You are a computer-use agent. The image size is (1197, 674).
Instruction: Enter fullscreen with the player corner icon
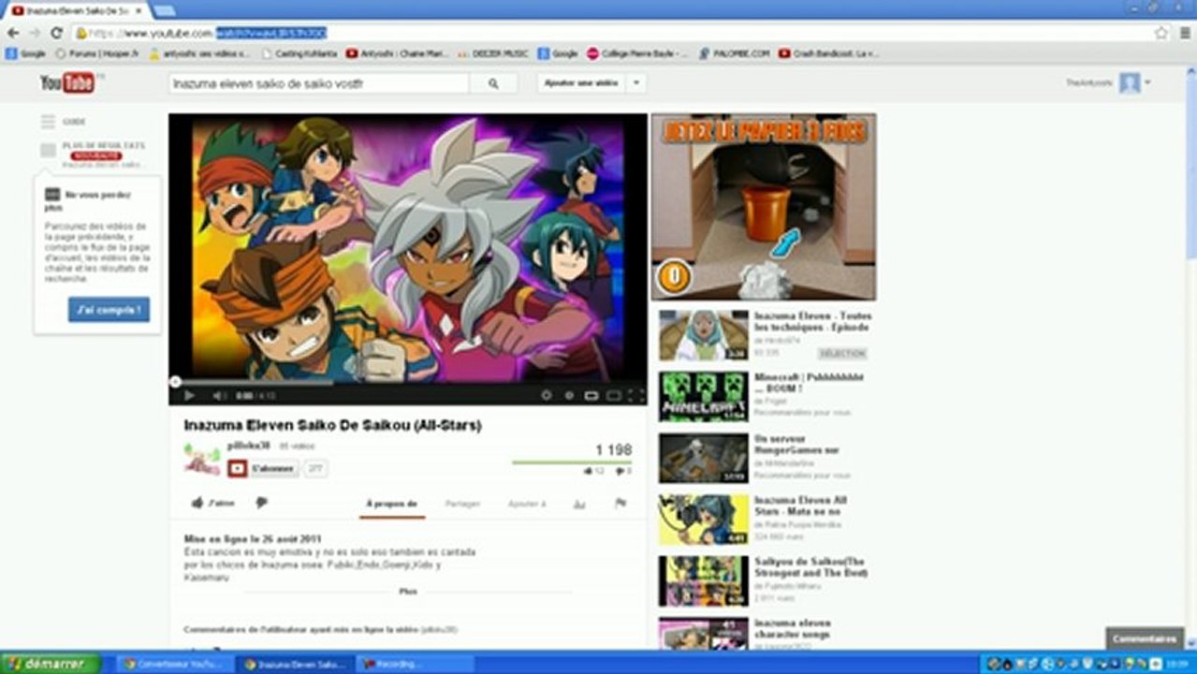tap(636, 396)
